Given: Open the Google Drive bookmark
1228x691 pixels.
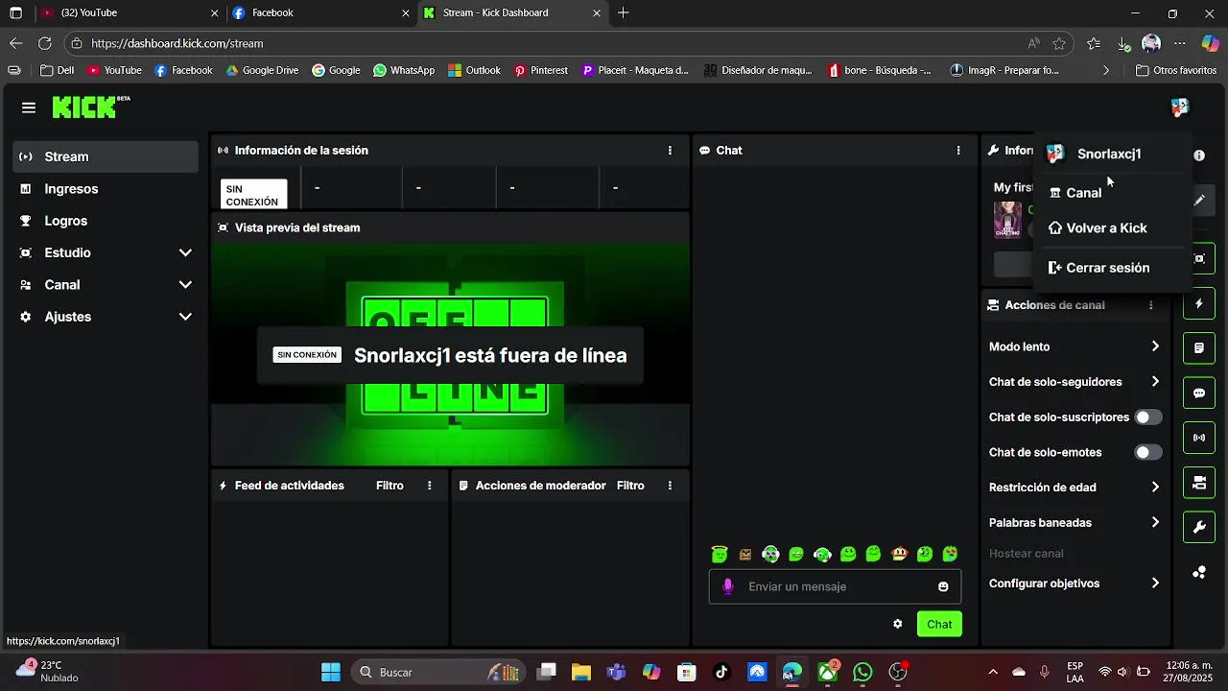Looking at the screenshot, I should (262, 70).
